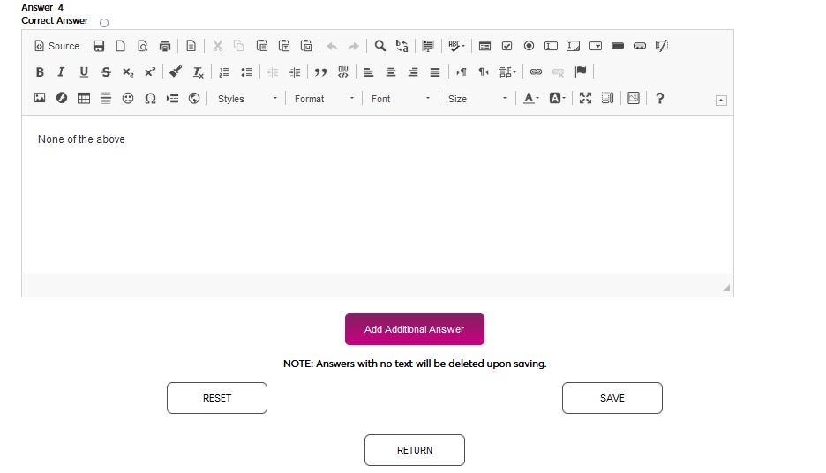Click the Insert Link chain icon
The height and width of the screenshot is (473, 826).
click(x=536, y=72)
